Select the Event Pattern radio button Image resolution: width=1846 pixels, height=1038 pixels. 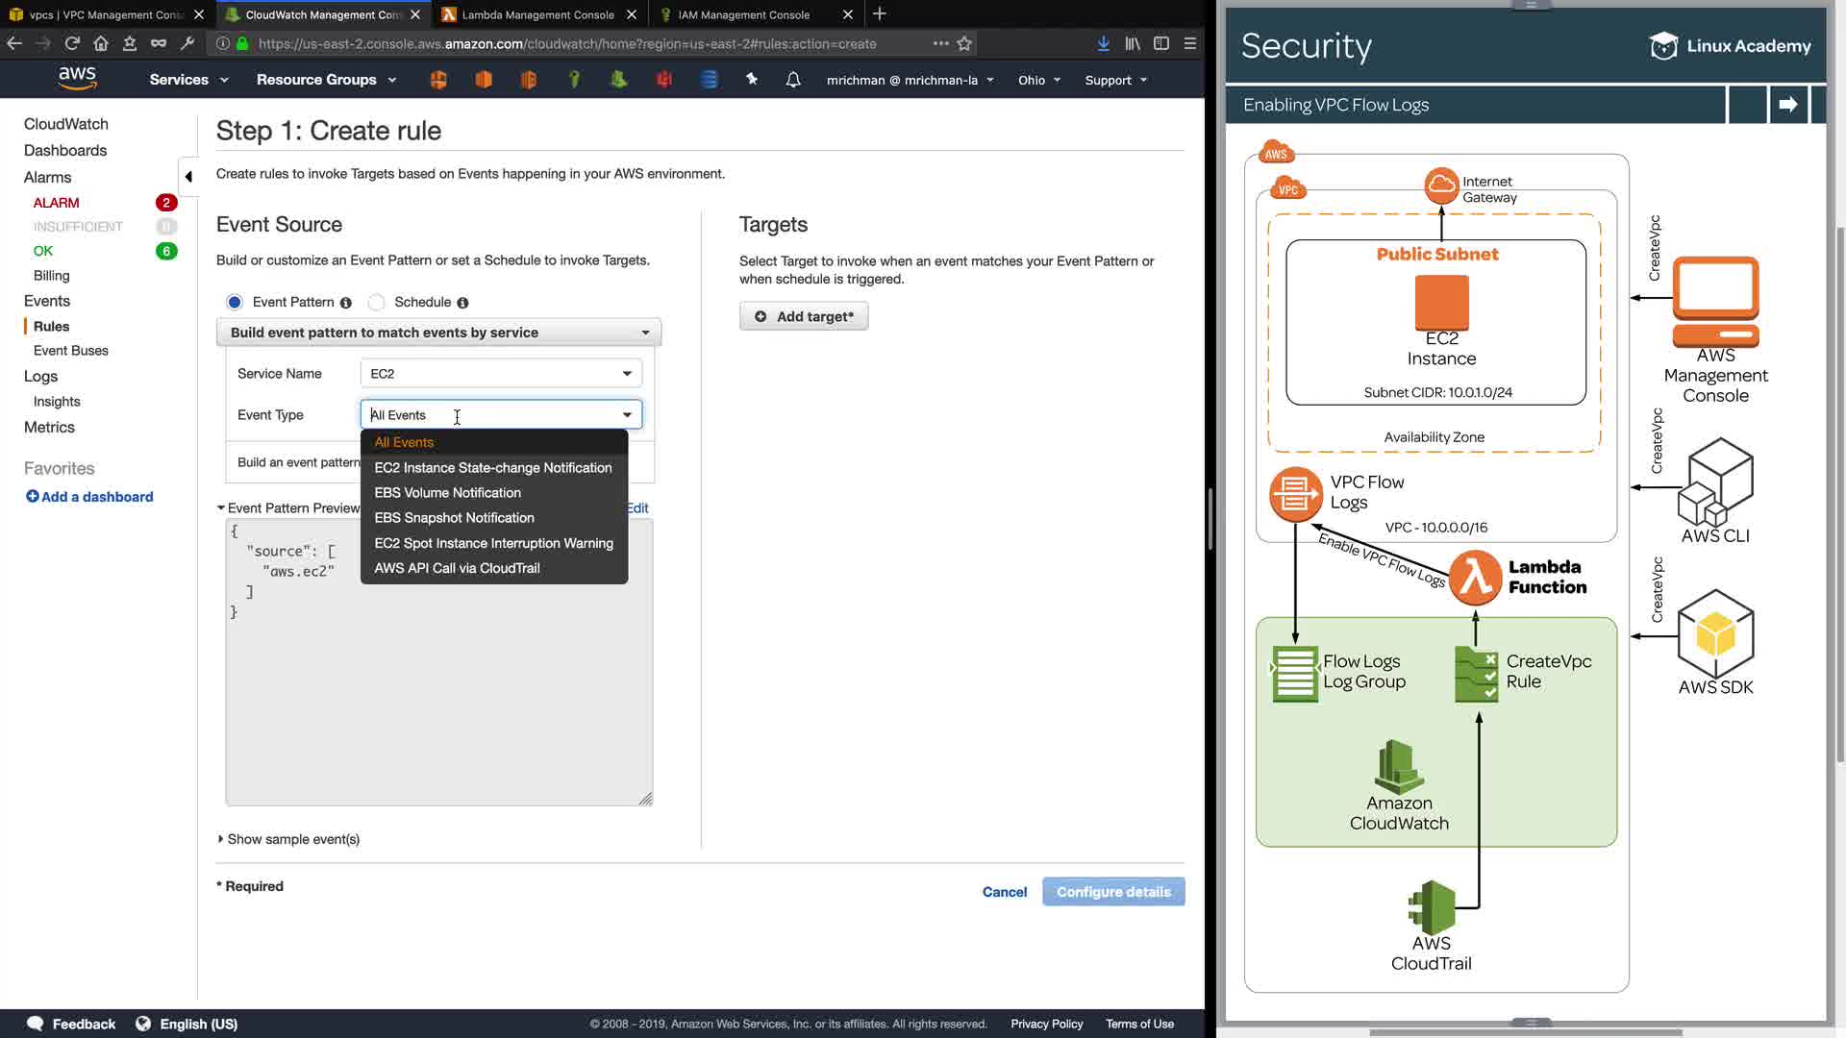click(x=235, y=302)
